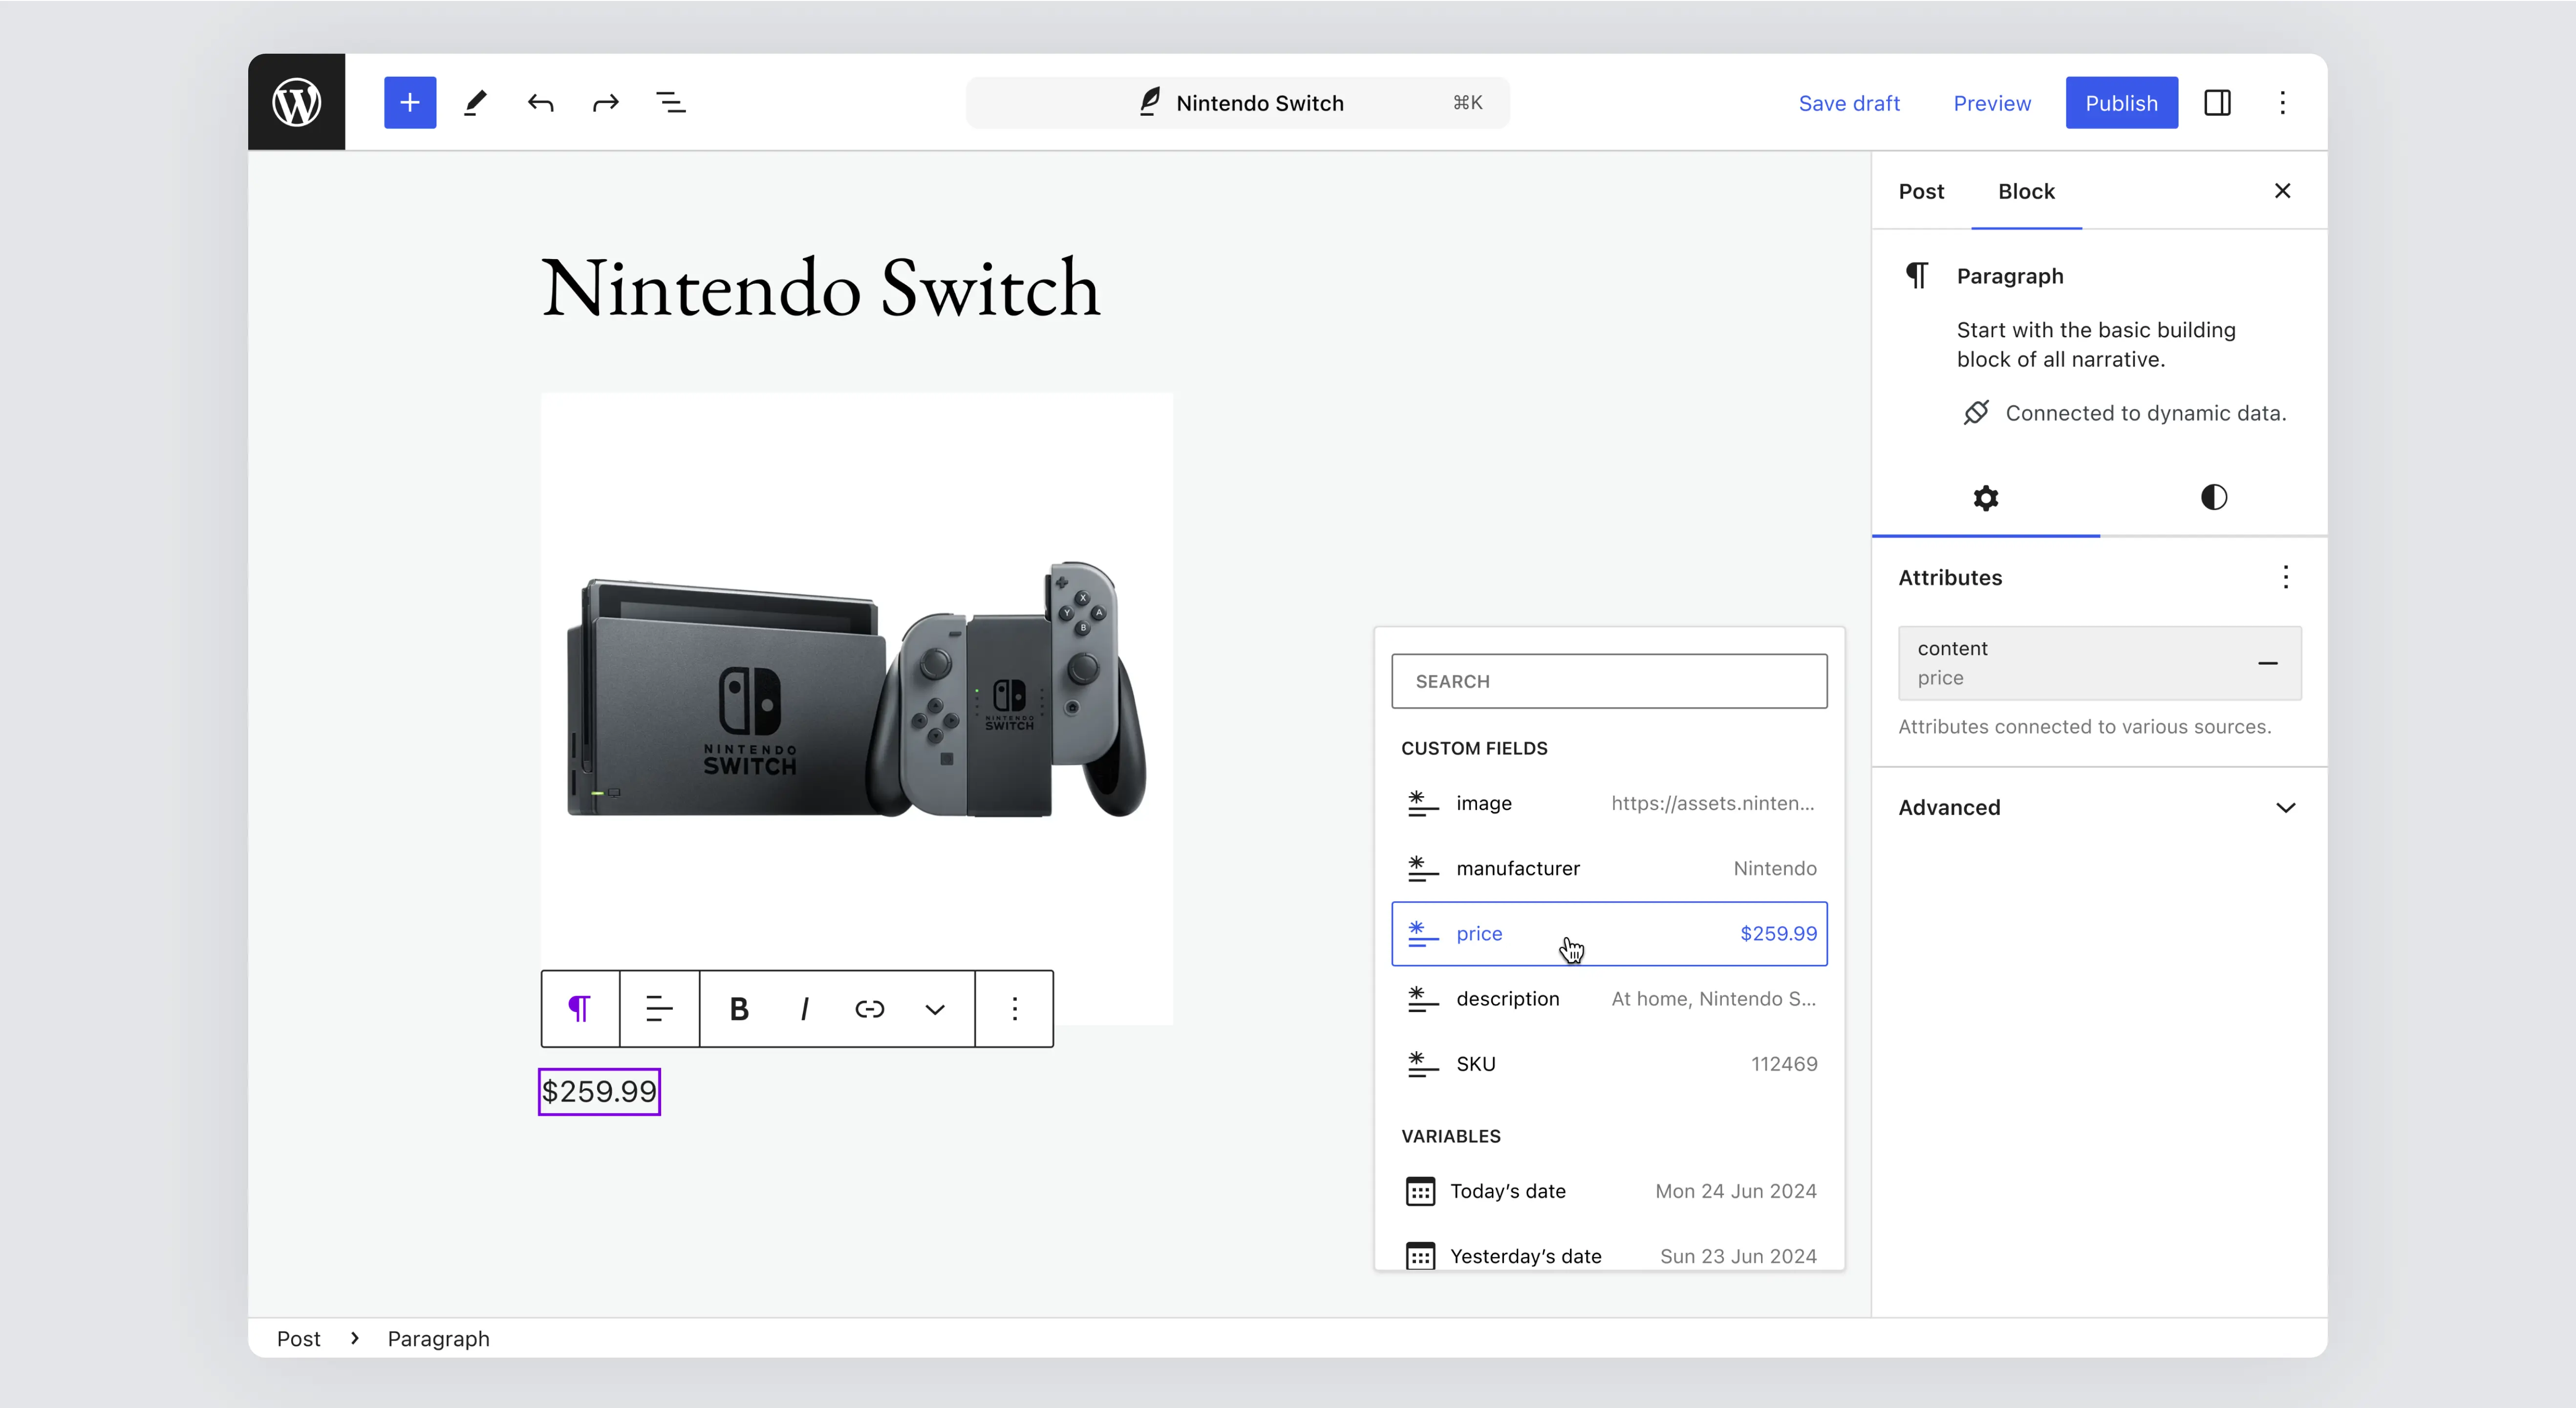This screenshot has height=1408, width=2576.
Task: Click the redo arrow
Action: (605, 102)
